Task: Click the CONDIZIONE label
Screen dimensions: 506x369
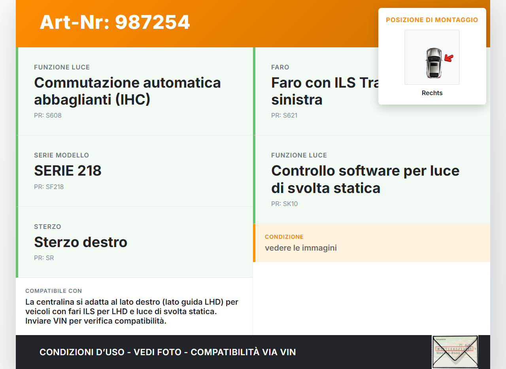Action: click(x=284, y=237)
